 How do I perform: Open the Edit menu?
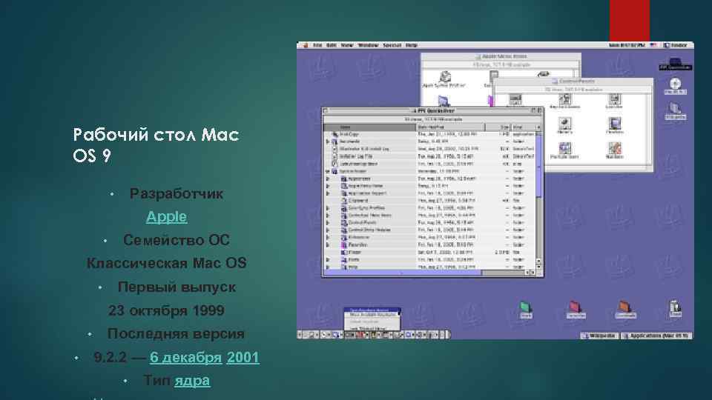(332, 45)
